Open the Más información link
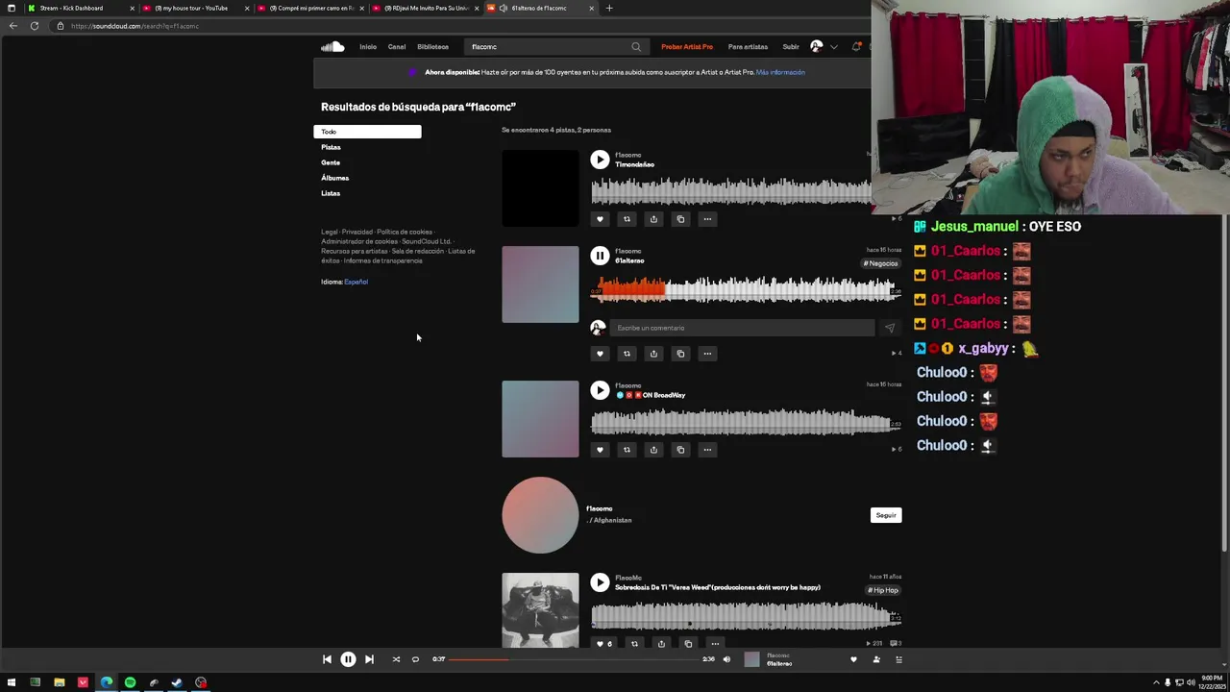 pos(780,72)
